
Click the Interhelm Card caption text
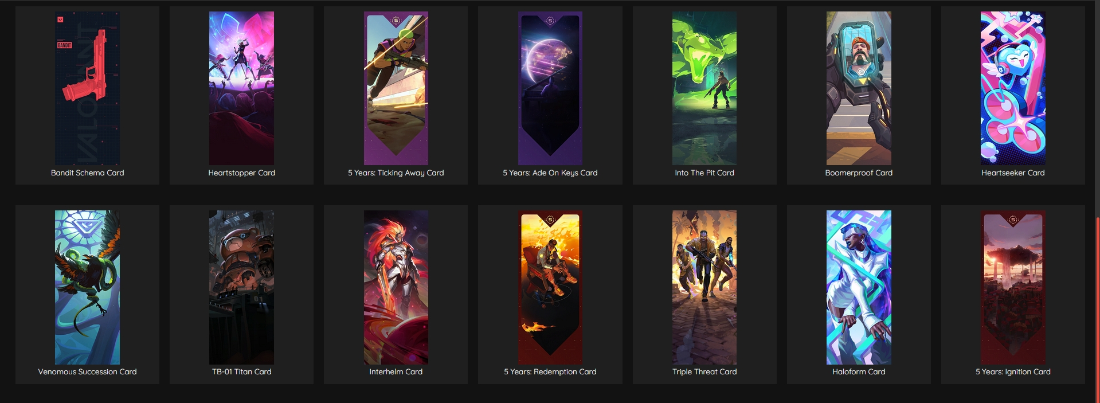point(396,371)
